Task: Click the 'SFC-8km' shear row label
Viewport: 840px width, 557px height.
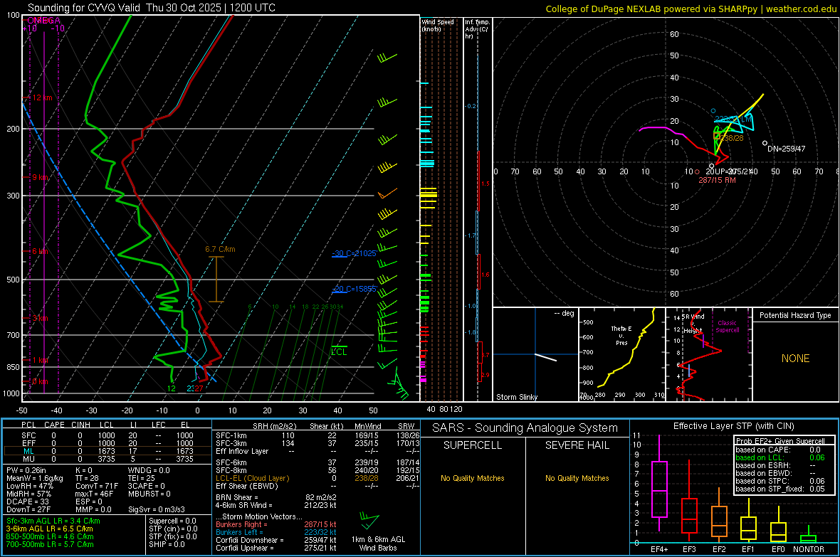Action: tap(231, 470)
